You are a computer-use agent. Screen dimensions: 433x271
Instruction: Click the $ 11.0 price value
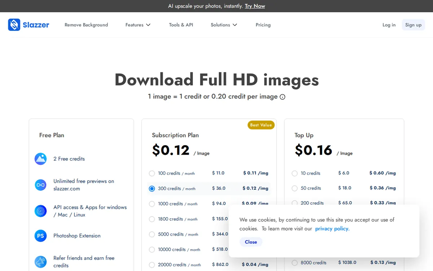(x=218, y=173)
